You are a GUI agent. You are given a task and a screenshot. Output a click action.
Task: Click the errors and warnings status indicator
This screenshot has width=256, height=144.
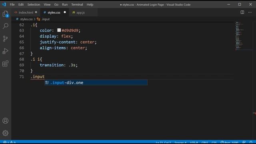pyautogui.click(x=10, y=142)
